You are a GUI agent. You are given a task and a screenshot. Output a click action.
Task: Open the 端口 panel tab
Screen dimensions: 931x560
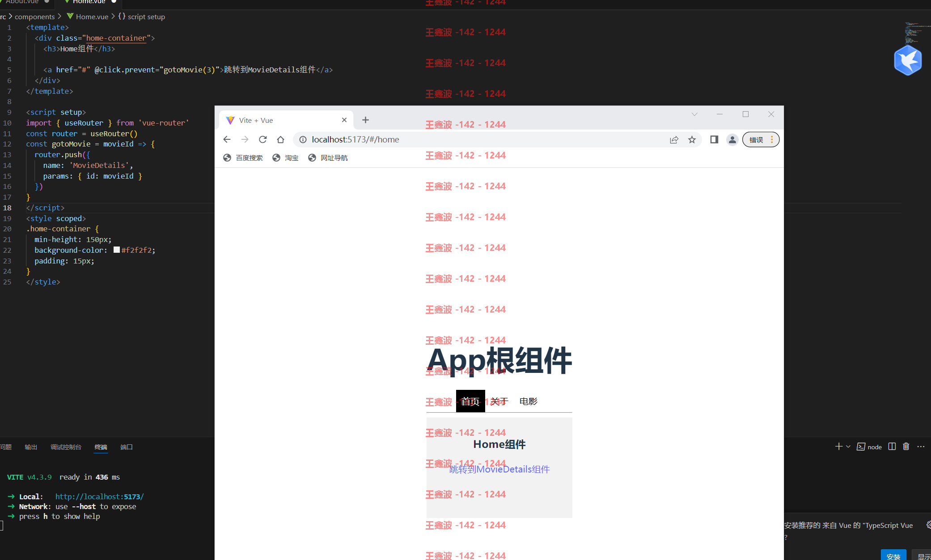[x=127, y=447]
